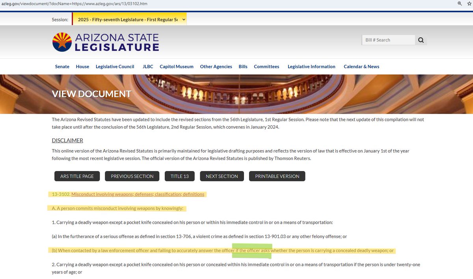Open the browser zoom magnifier icon

(460, 3)
